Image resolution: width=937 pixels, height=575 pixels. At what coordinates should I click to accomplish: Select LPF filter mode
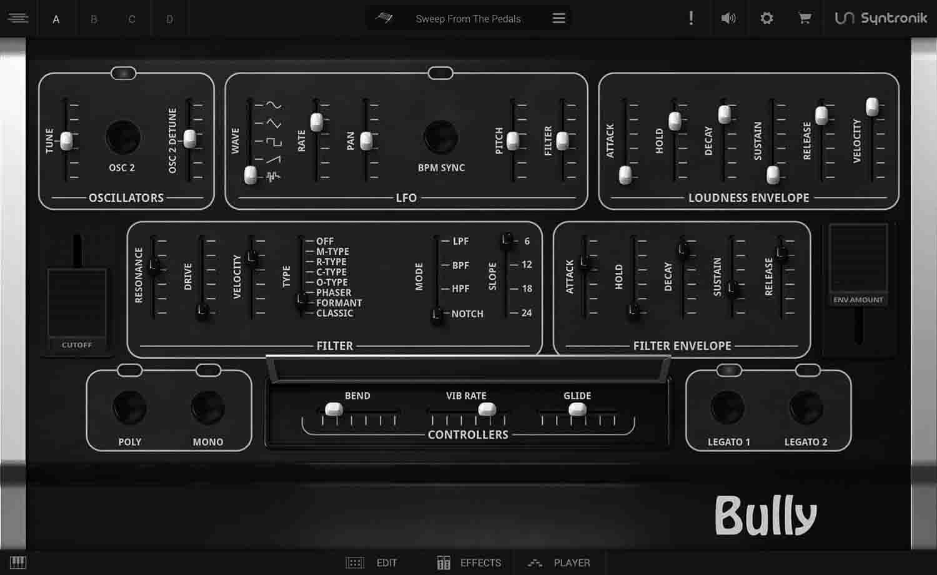tap(460, 241)
